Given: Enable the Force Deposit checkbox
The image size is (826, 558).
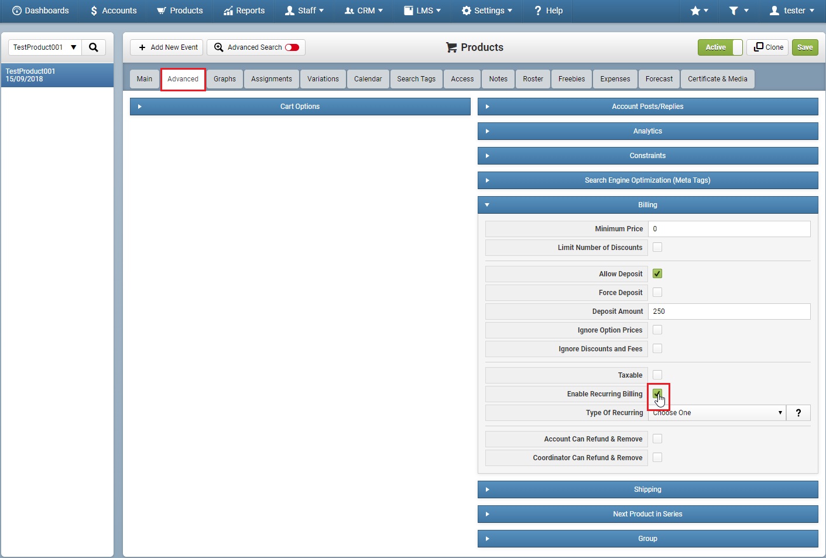Looking at the screenshot, I should [x=657, y=292].
